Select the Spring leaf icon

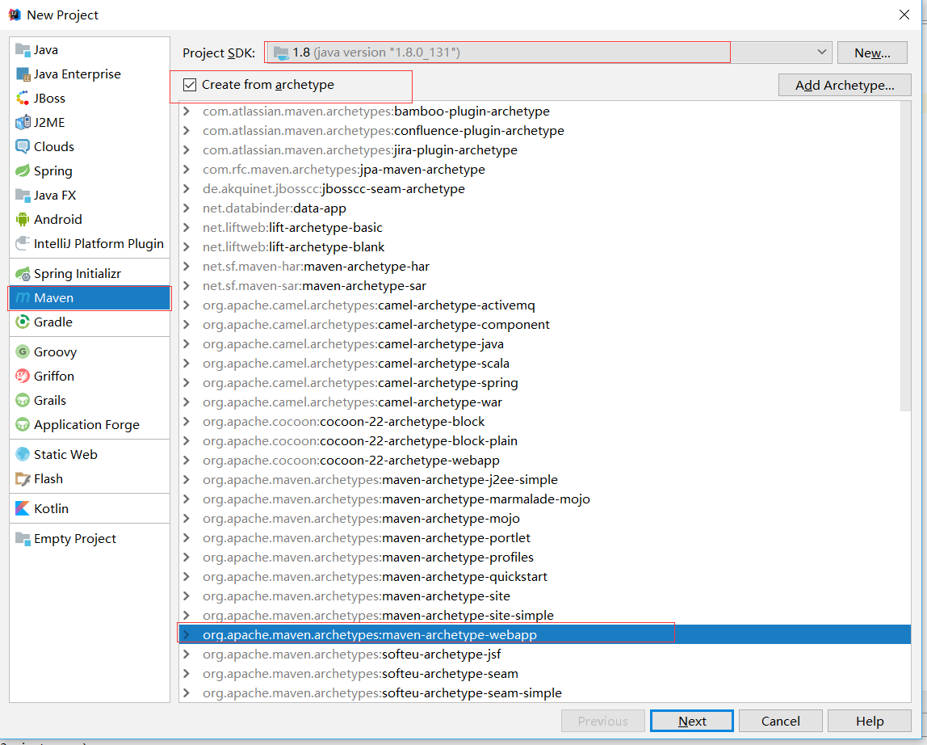(23, 171)
